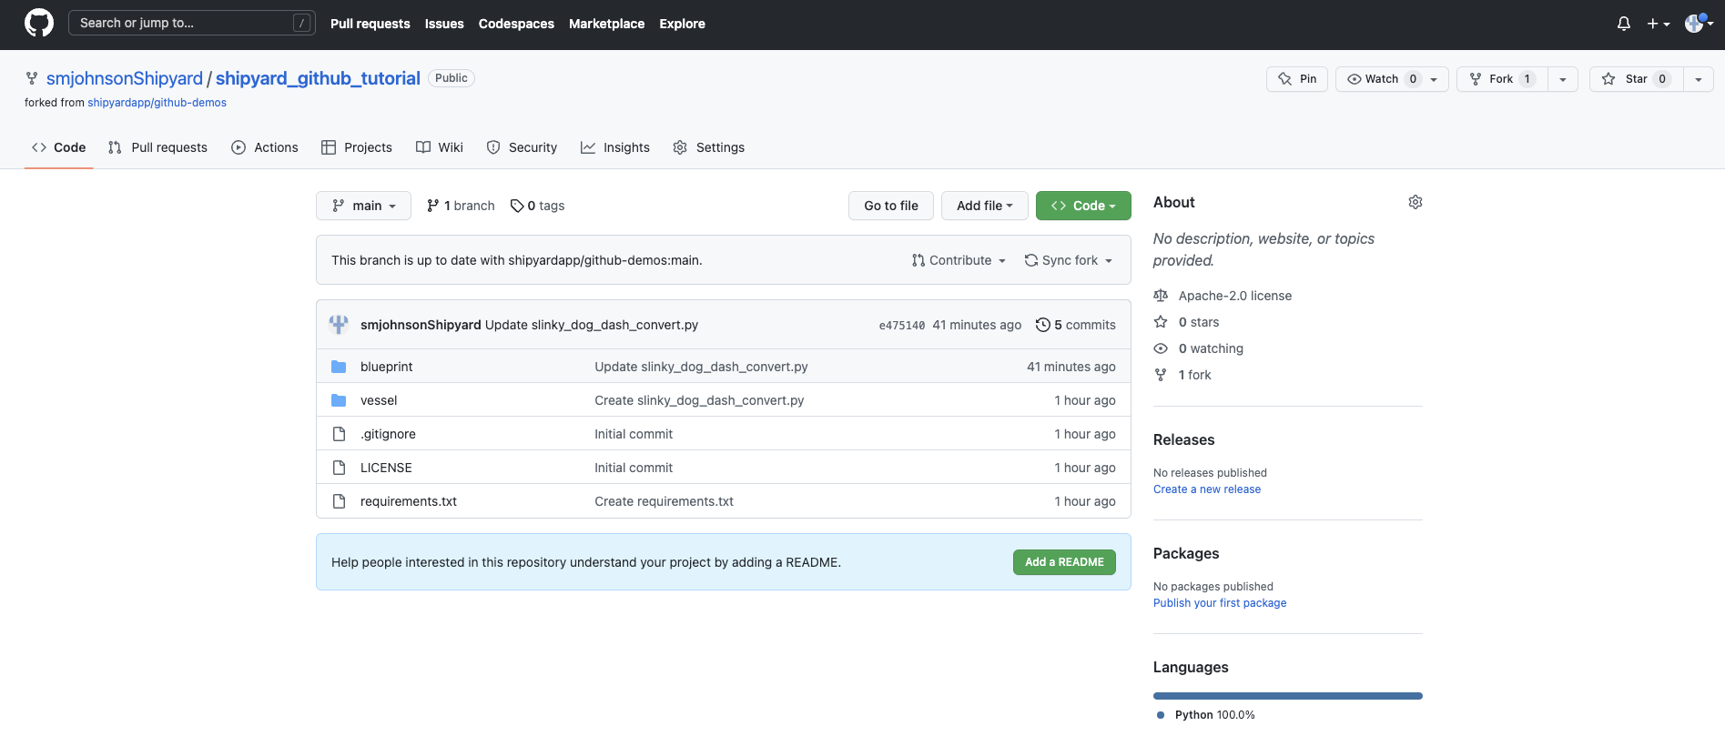1725x736 pixels.
Task: Click the fork icon in About
Action: point(1161,375)
